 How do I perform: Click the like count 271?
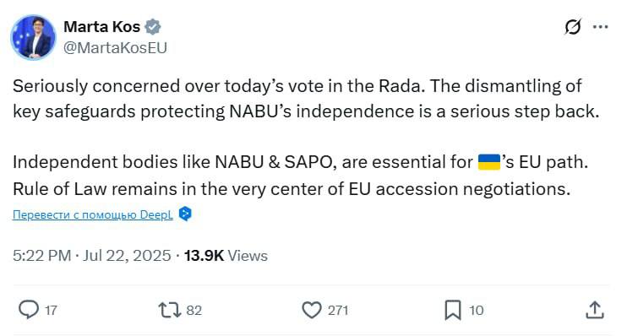coord(338,310)
